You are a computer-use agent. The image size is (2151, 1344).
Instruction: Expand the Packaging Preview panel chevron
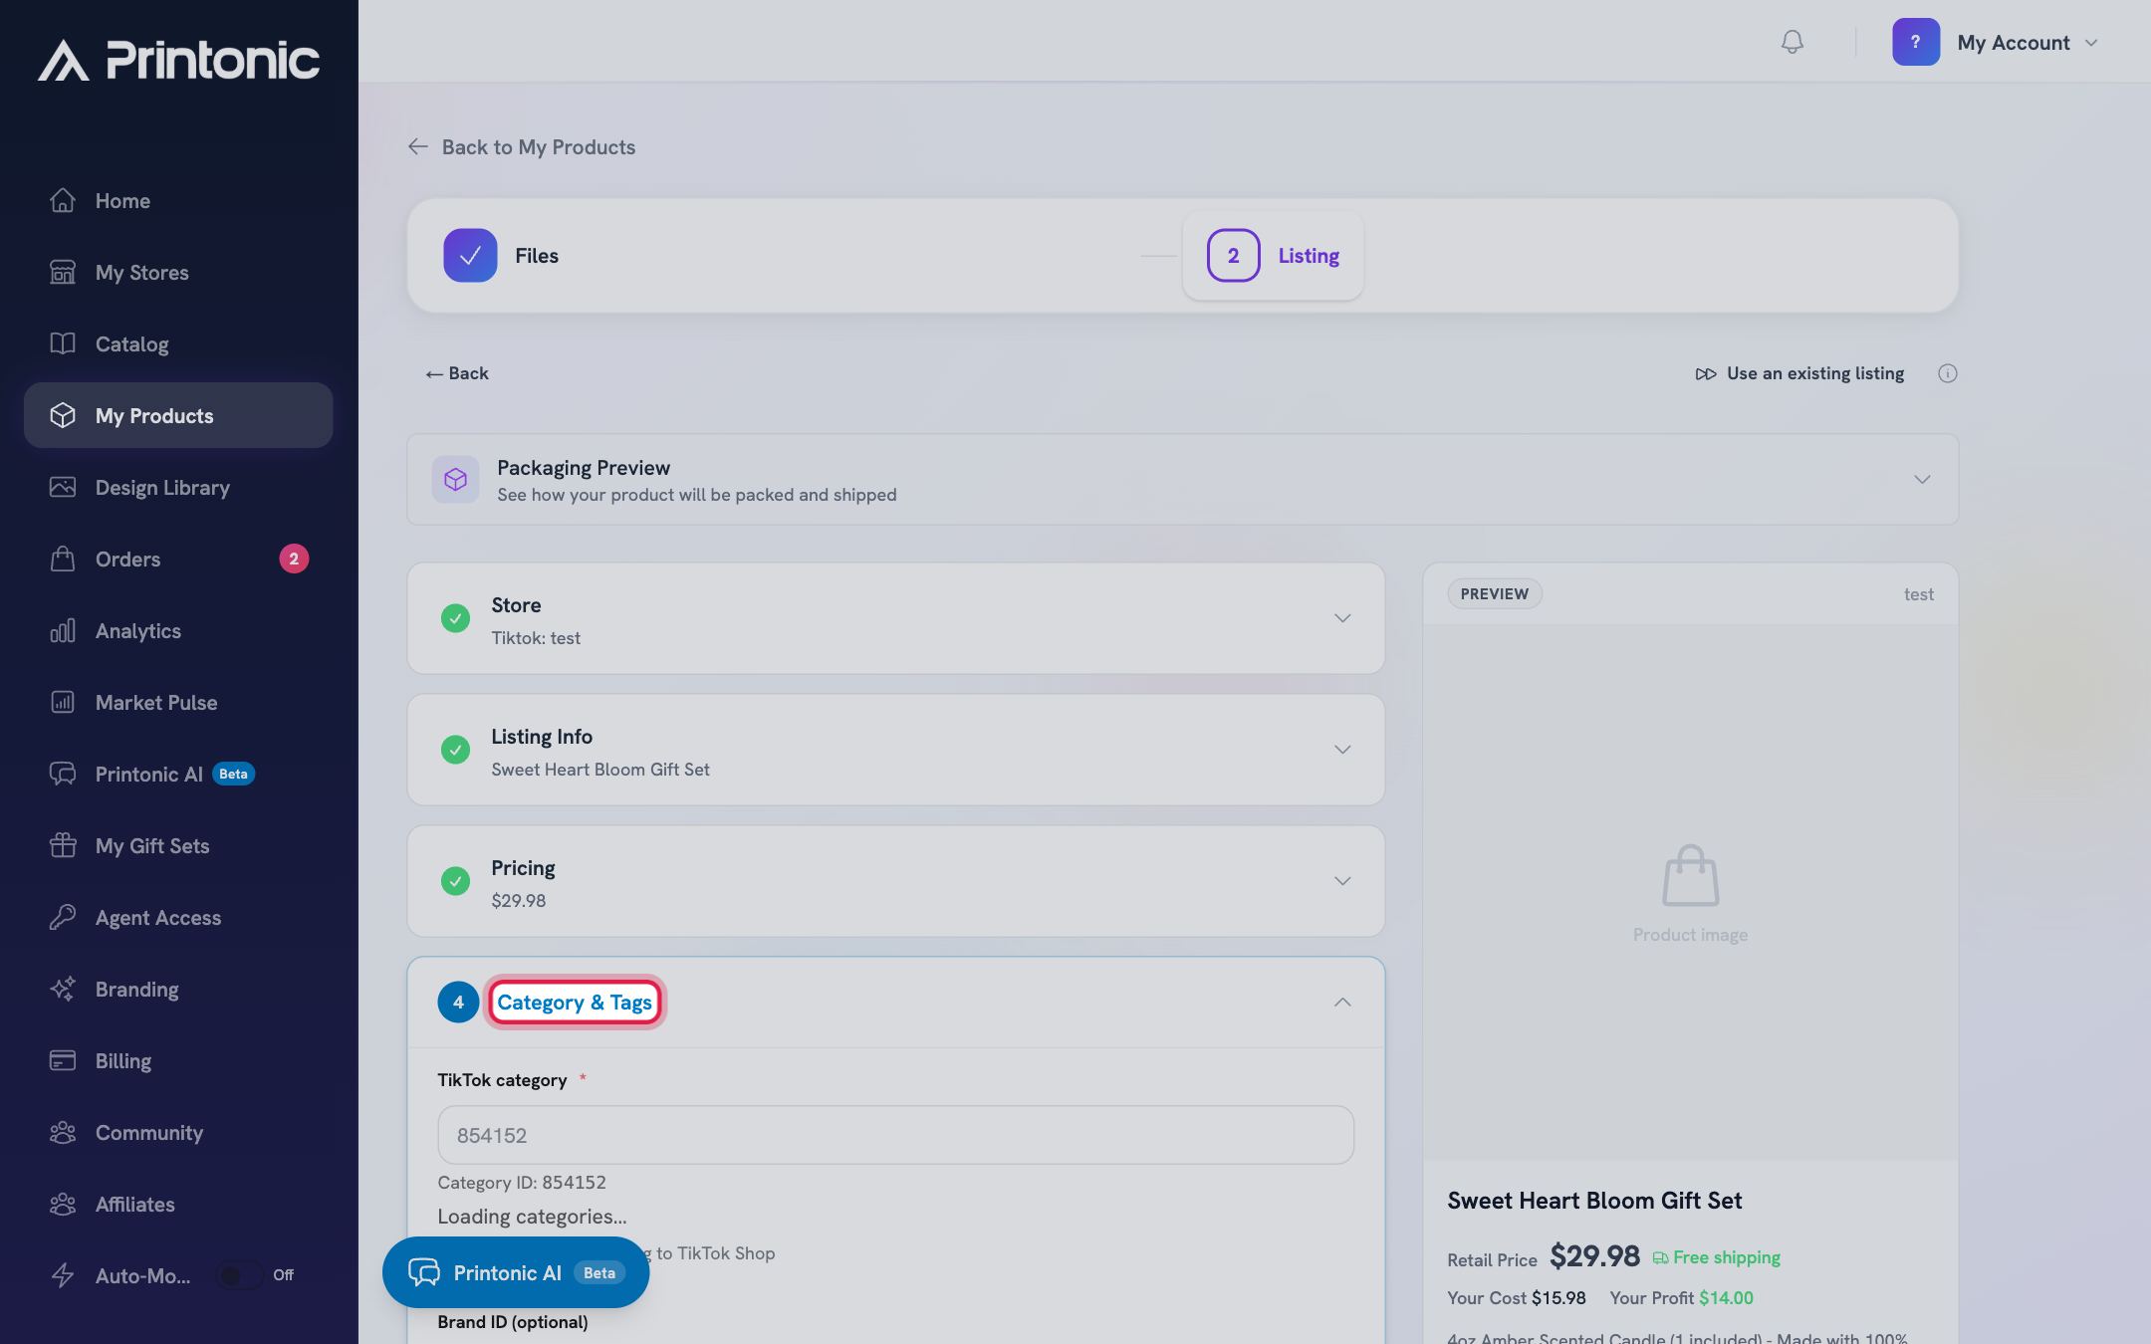click(x=1922, y=480)
